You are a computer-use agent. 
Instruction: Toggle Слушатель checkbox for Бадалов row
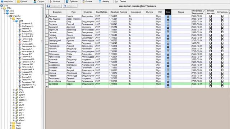tap(222, 24)
